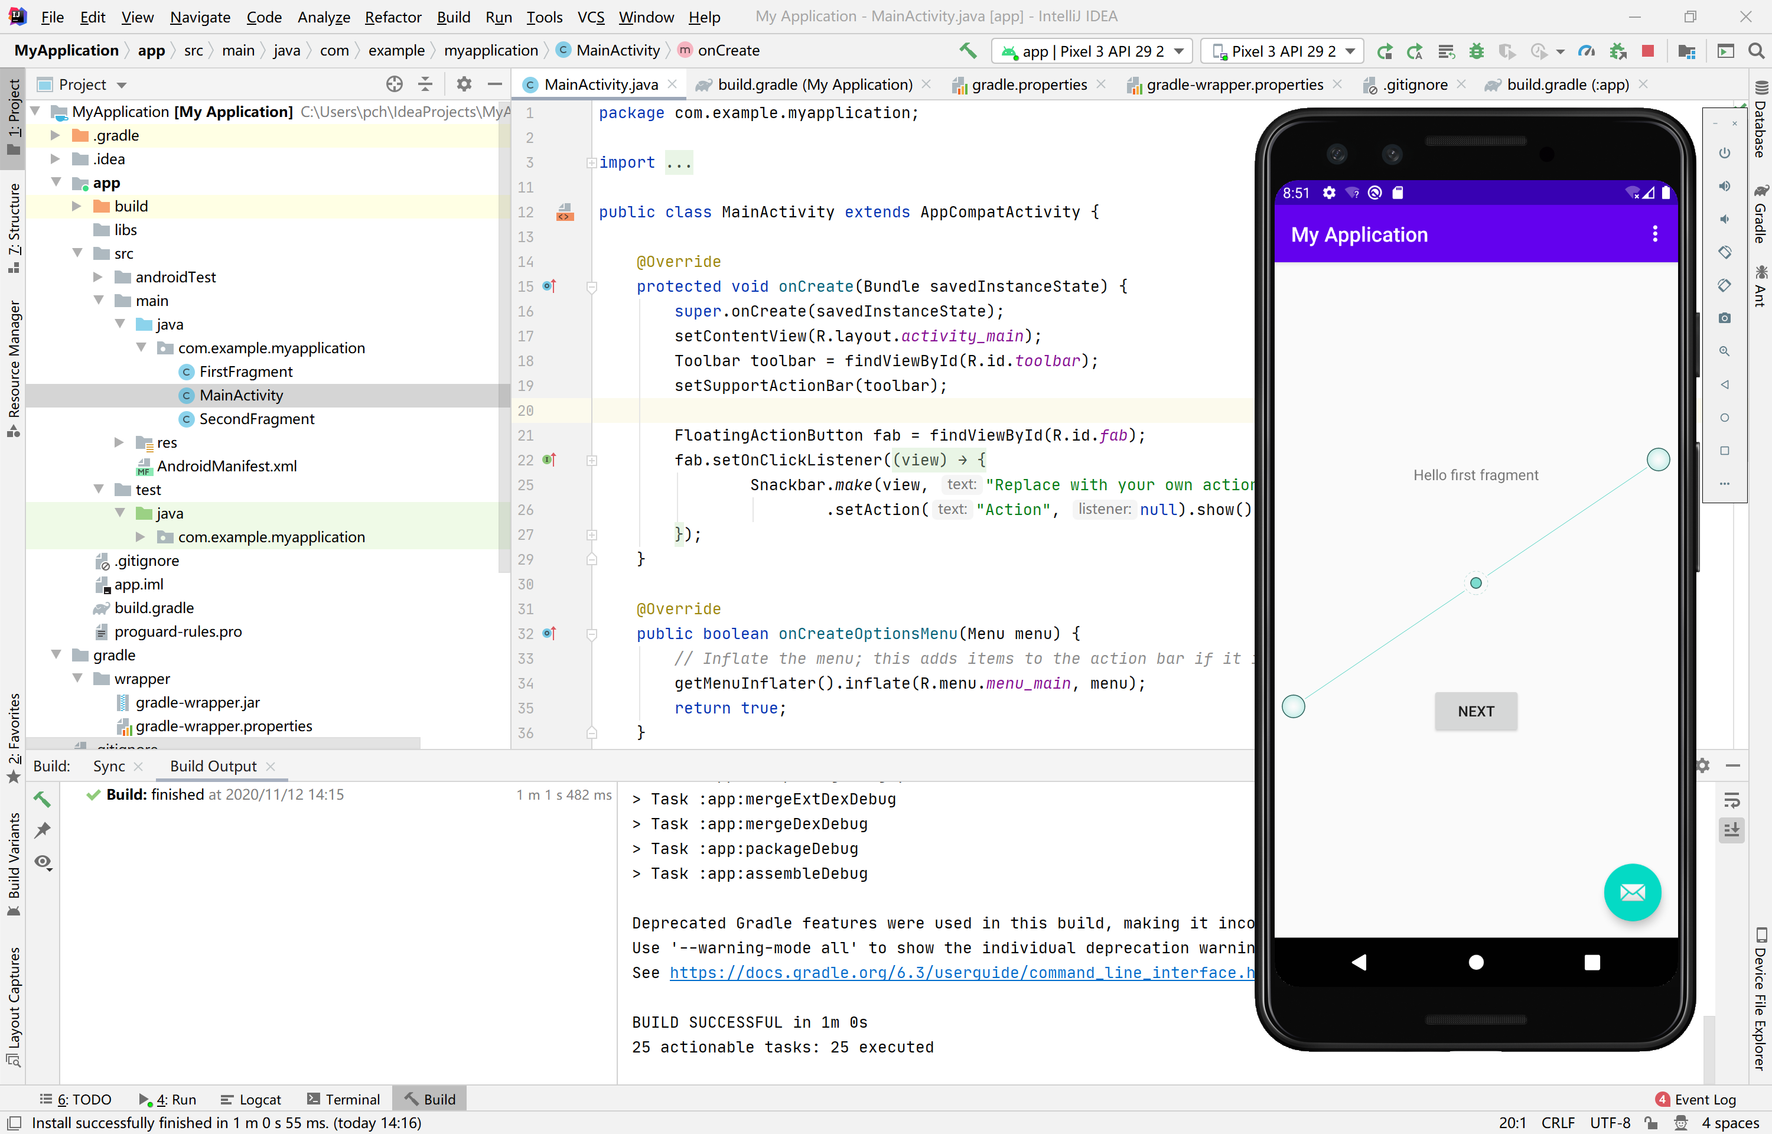Open the Pixel 3 API 29 2 device dropdown

pos(1282,51)
